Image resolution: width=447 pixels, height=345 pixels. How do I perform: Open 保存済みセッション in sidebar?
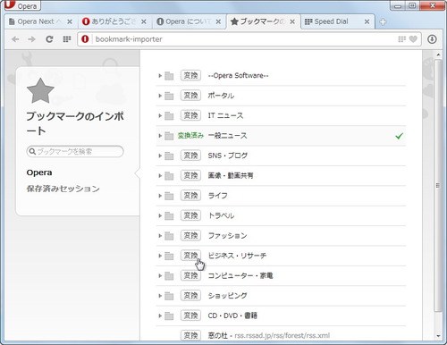pos(63,189)
